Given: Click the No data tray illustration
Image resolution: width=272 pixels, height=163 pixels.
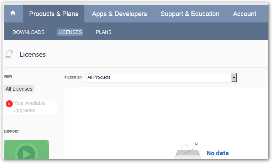Looking at the screenshot, I should pyautogui.click(x=188, y=151).
